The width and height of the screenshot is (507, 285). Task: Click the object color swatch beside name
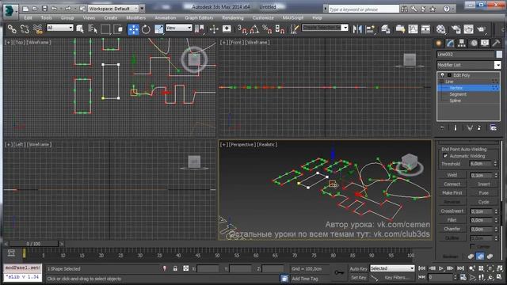point(499,55)
